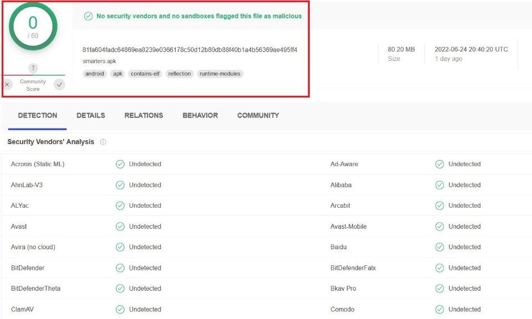532x319 pixels.
Task: Click the ALYac undetected check icon
Action: point(120,206)
